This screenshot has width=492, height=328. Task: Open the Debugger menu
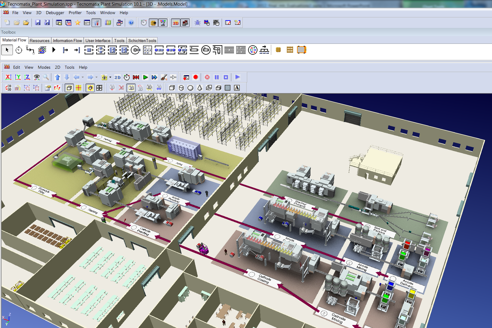[55, 13]
